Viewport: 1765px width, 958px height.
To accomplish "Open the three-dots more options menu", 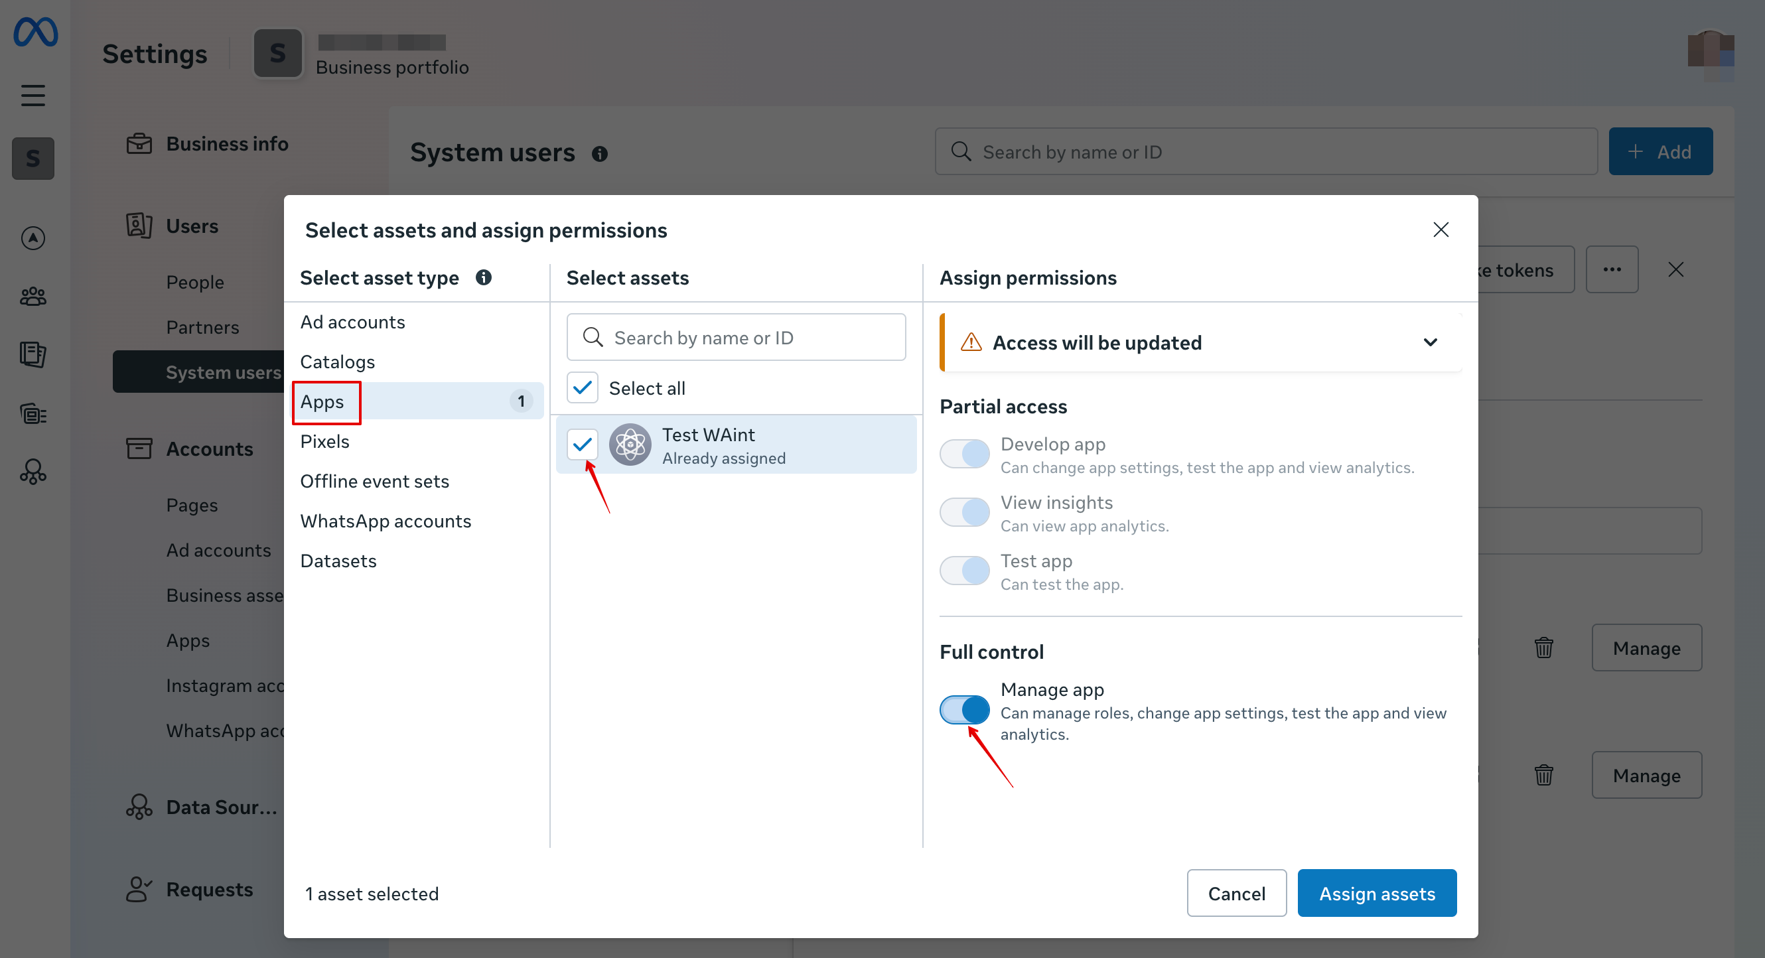I will pyautogui.click(x=1612, y=270).
